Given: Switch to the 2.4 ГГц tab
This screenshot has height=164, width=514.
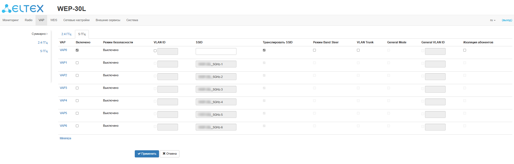Looking at the screenshot, I should 66,34.
